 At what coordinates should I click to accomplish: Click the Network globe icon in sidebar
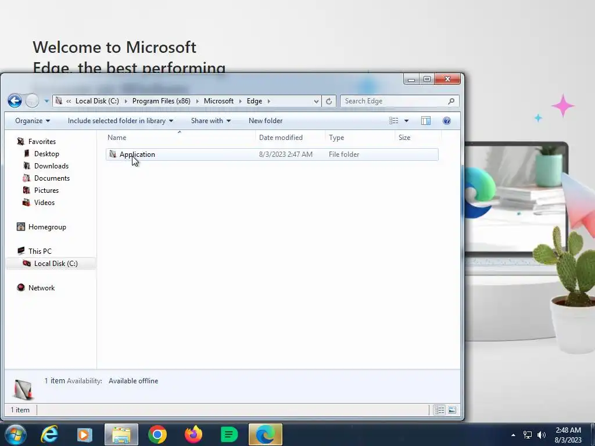click(x=21, y=287)
